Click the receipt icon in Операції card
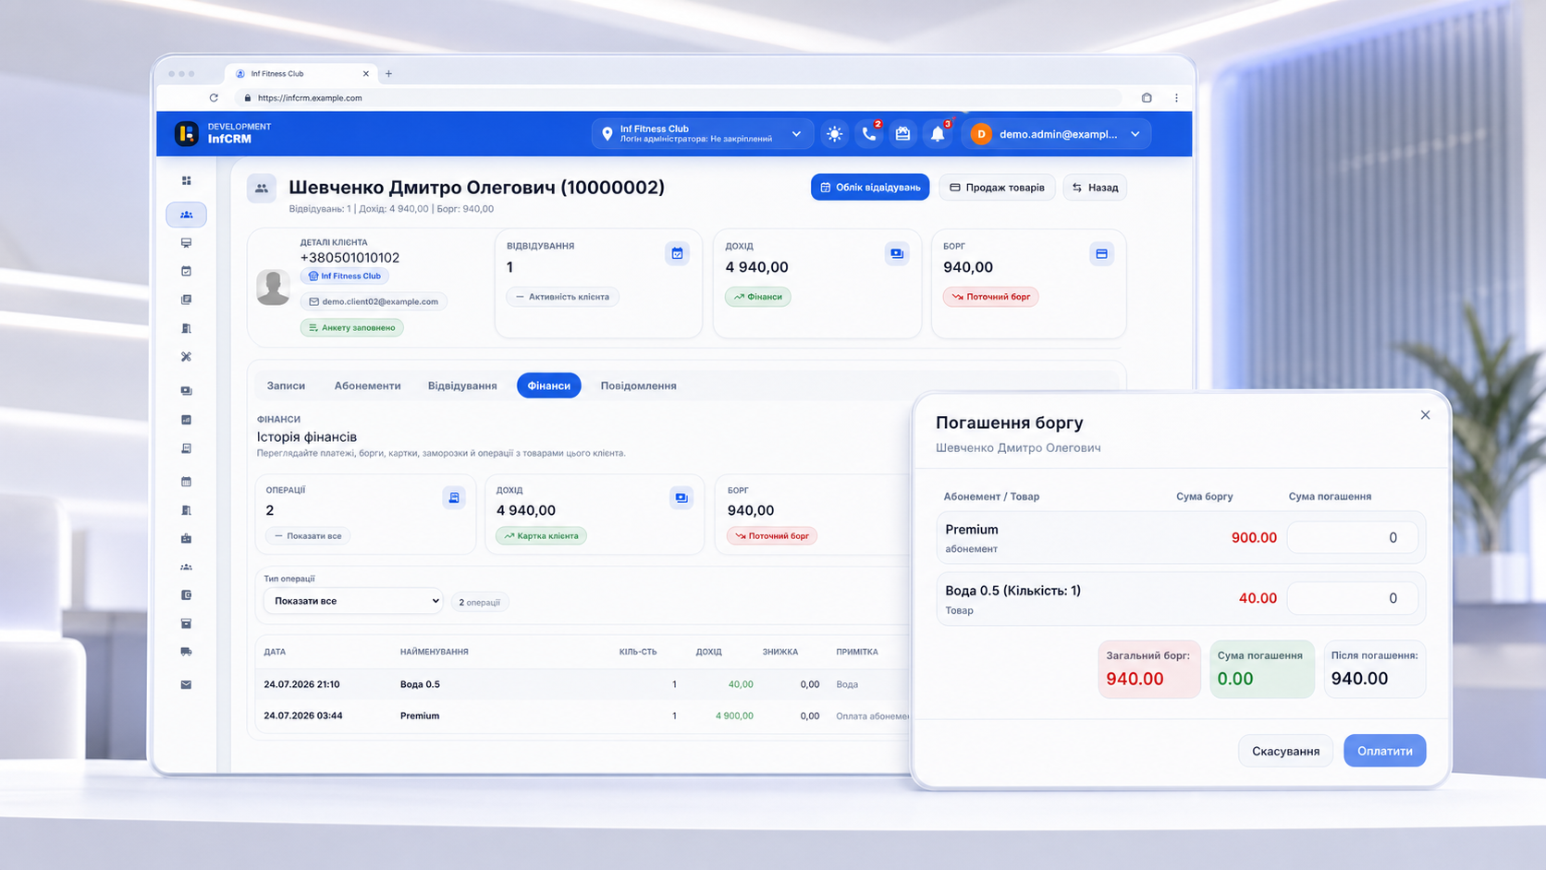This screenshot has width=1546, height=870. coord(454,497)
